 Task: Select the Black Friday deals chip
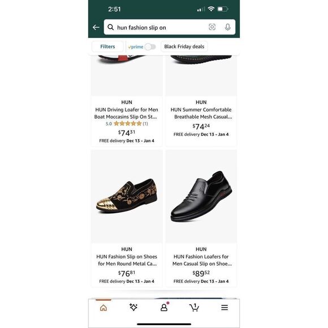[x=184, y=46]
